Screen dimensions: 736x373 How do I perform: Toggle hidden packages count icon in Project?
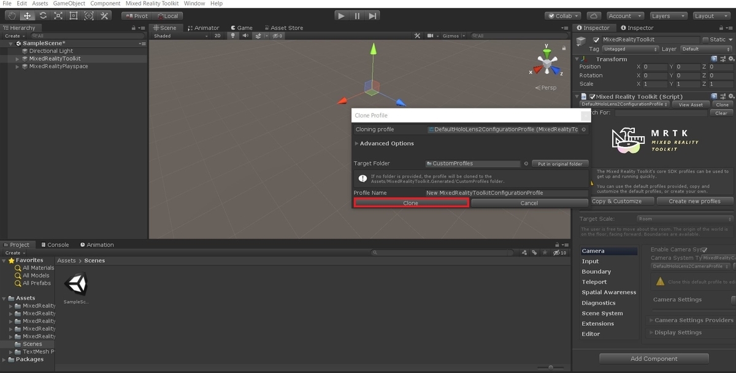click(x=559, y=252)
